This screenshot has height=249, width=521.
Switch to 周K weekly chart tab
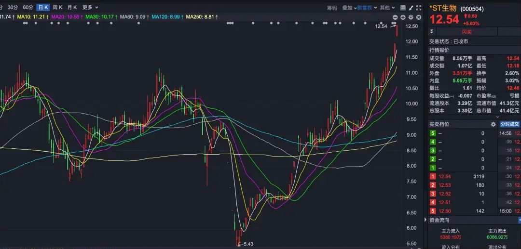click(x=57, y=7)
